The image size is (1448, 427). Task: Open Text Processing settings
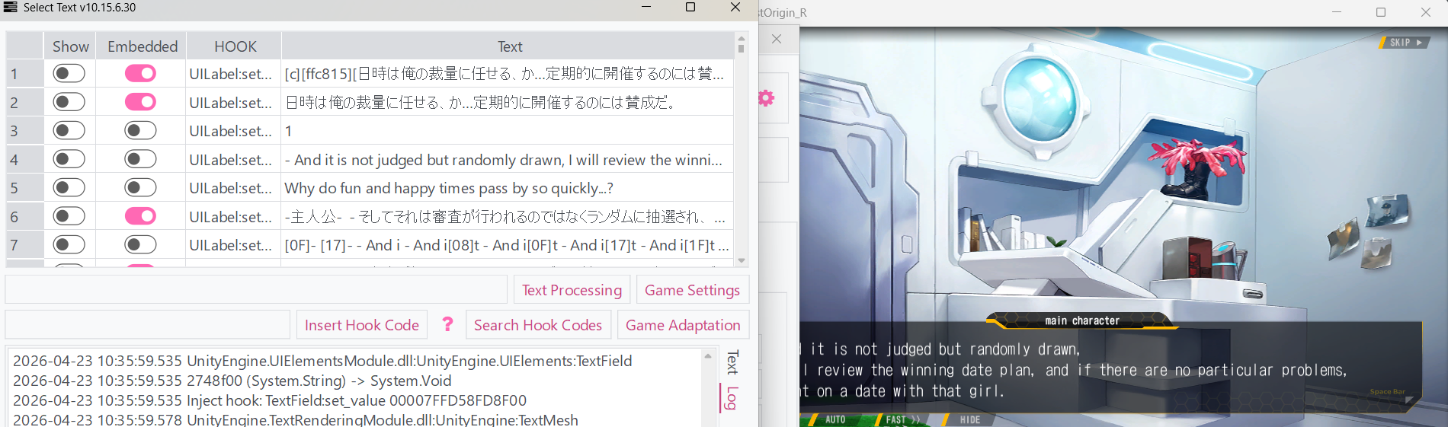(572, 290)
